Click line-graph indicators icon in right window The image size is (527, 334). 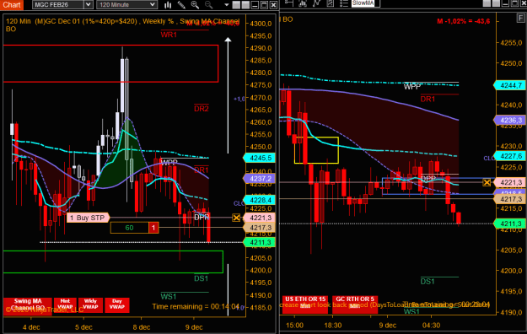[316, 3]
